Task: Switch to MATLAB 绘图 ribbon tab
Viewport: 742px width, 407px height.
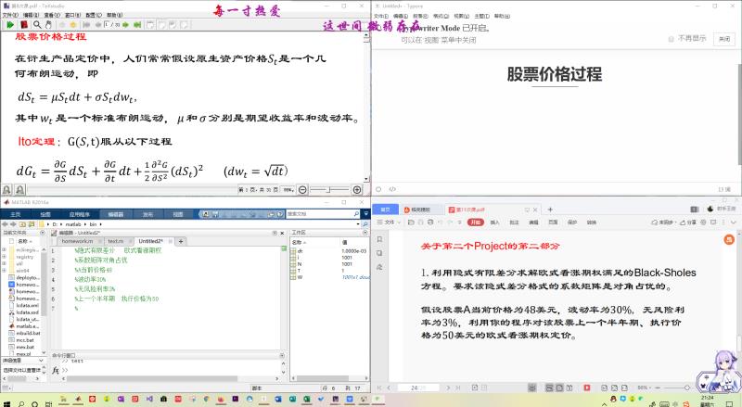Action: point(45,214)
